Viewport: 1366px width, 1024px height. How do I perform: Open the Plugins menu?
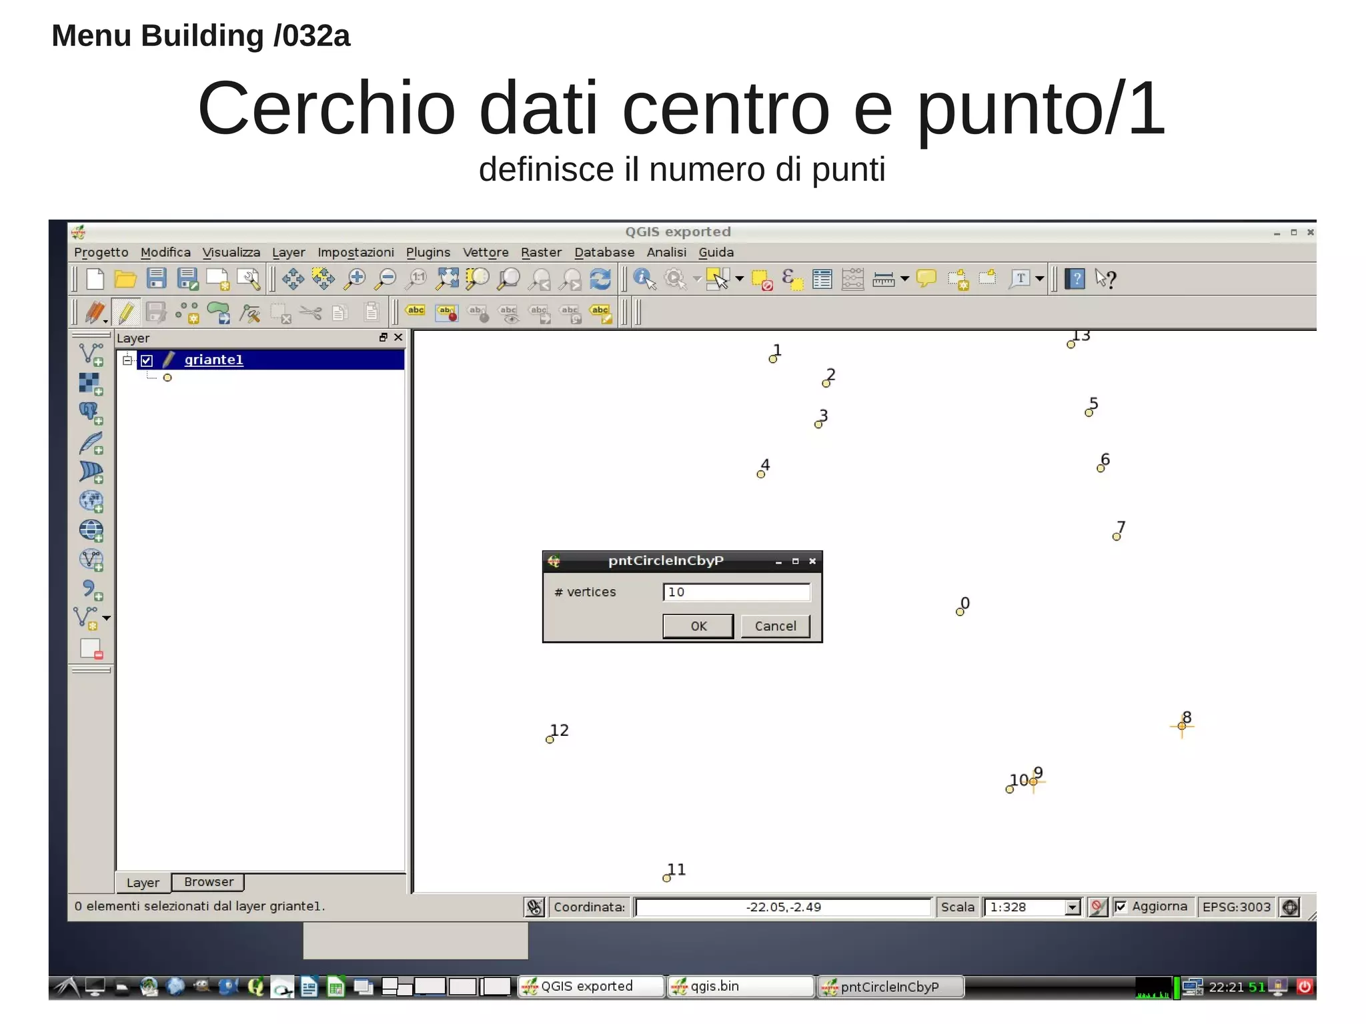pos(428,252)
